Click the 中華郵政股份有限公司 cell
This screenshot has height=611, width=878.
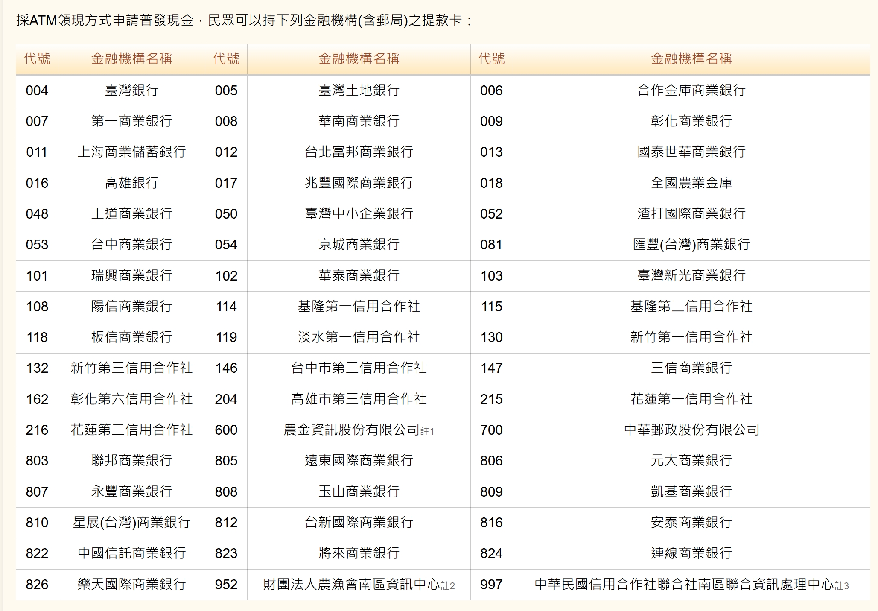691,430
